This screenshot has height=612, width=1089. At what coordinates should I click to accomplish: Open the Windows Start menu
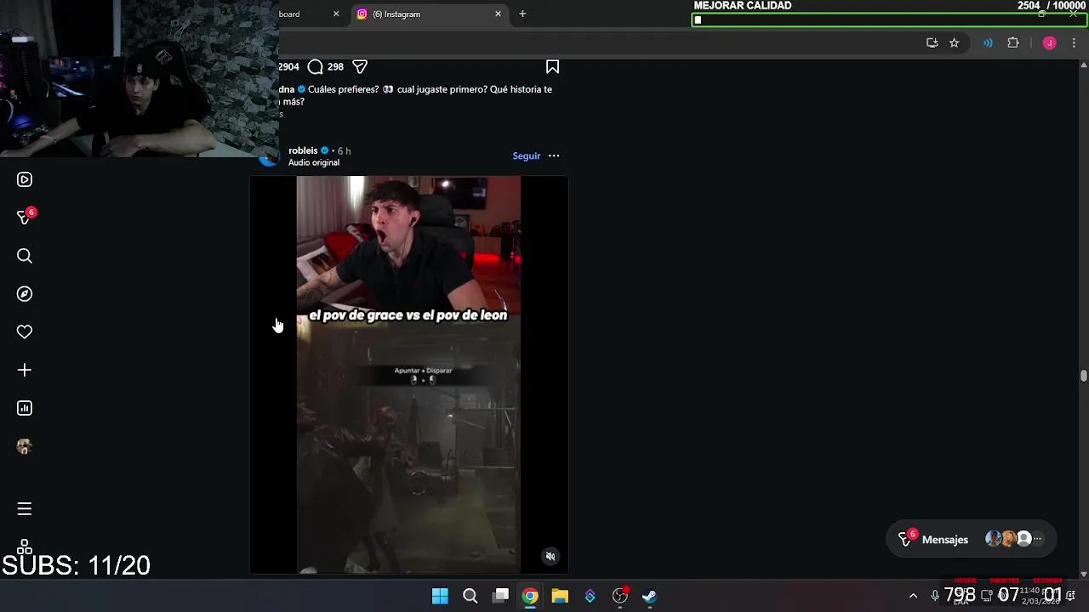[x=440, y=596]
